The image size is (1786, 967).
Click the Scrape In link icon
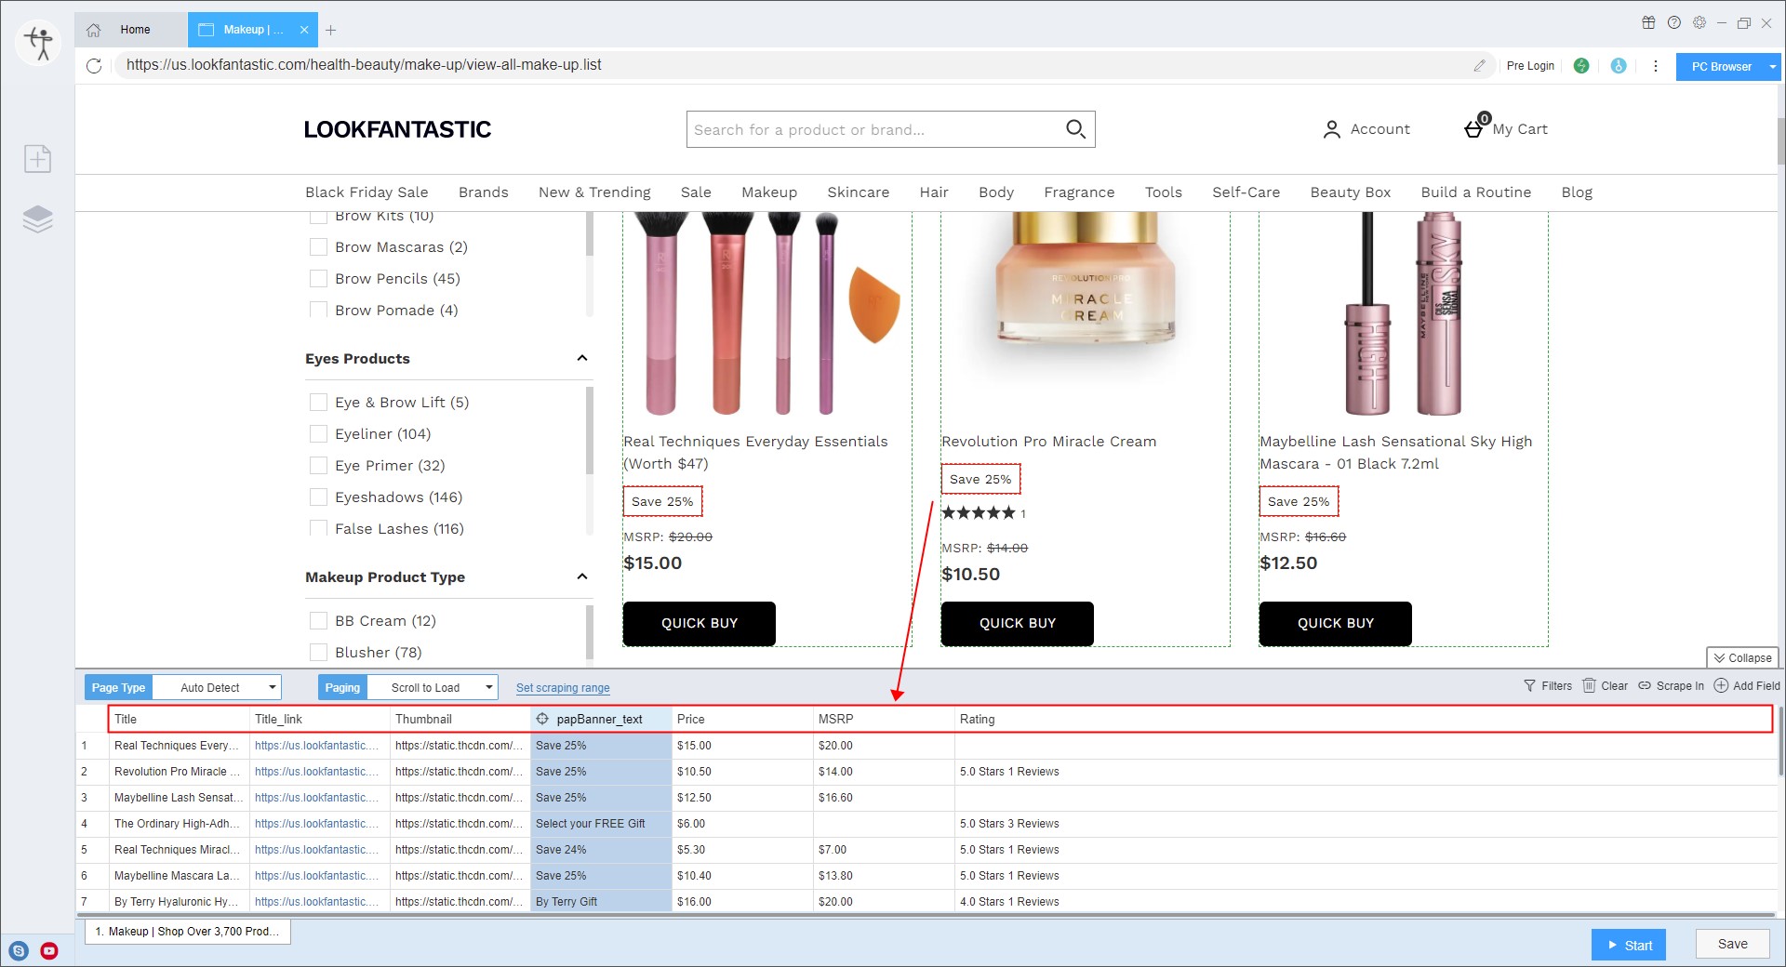tap(1645, 685)
